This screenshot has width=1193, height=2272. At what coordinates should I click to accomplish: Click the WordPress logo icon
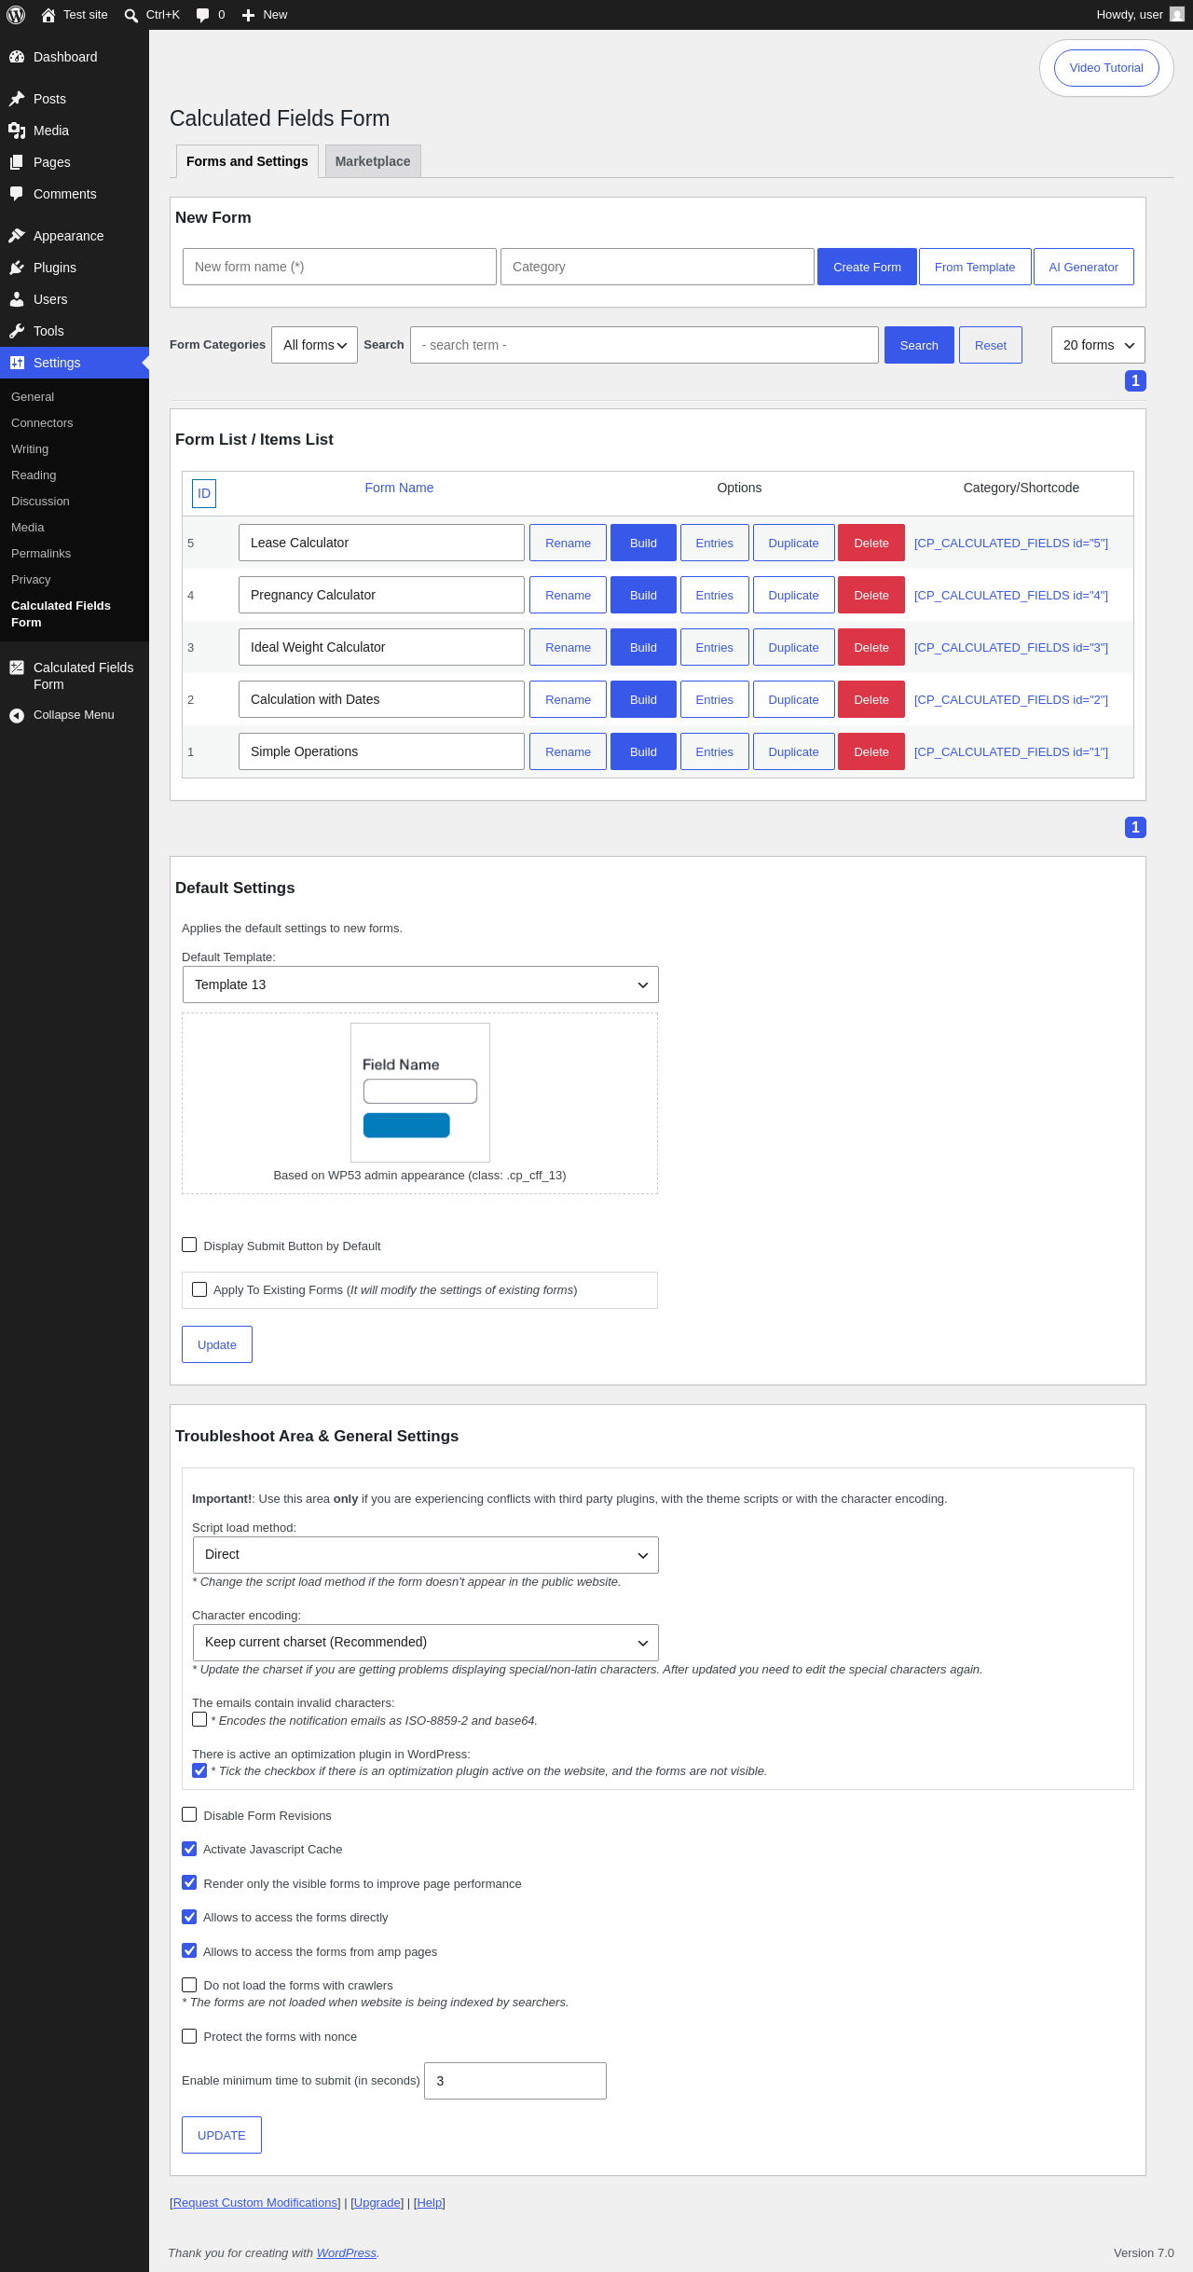pos(16,15)
